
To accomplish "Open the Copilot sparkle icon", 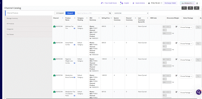I will (121, 3).
